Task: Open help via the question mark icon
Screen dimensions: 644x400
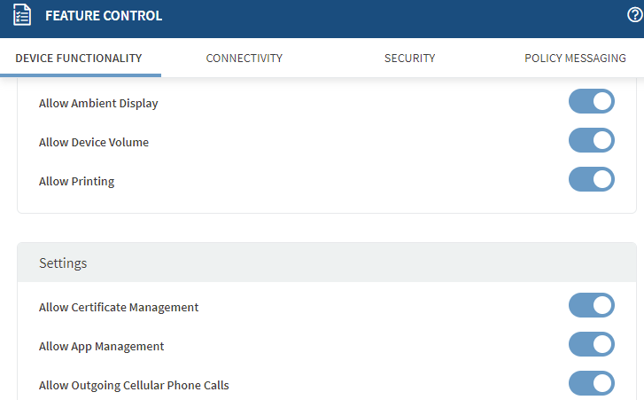Action: click(x=634, y=15)
